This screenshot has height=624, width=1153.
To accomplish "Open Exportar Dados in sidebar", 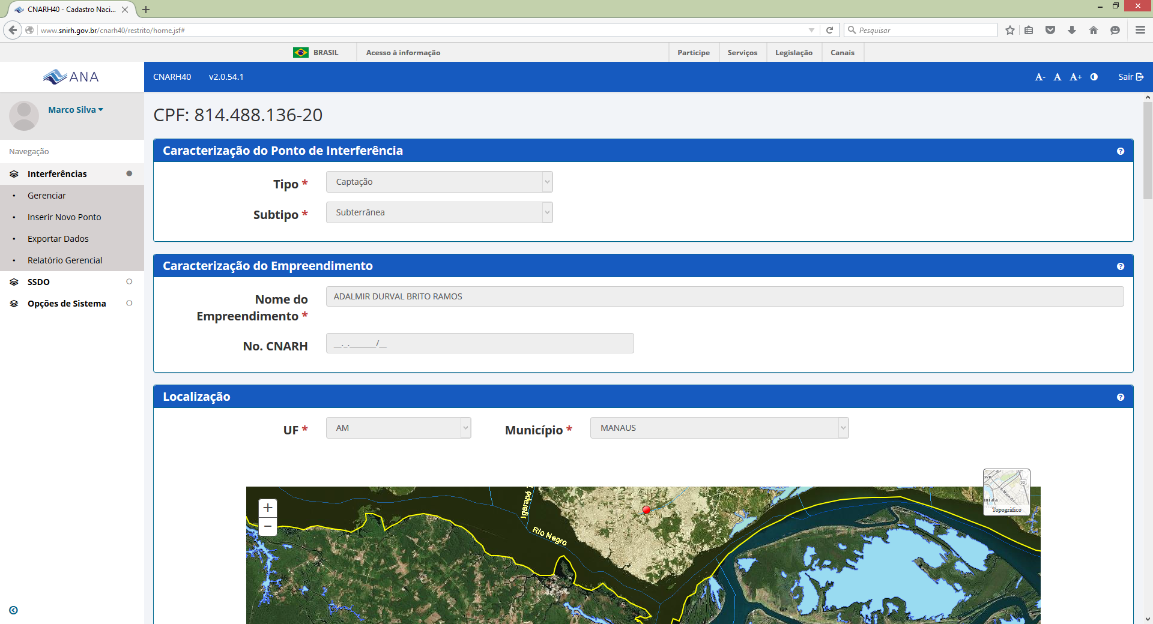I will 58,239.
